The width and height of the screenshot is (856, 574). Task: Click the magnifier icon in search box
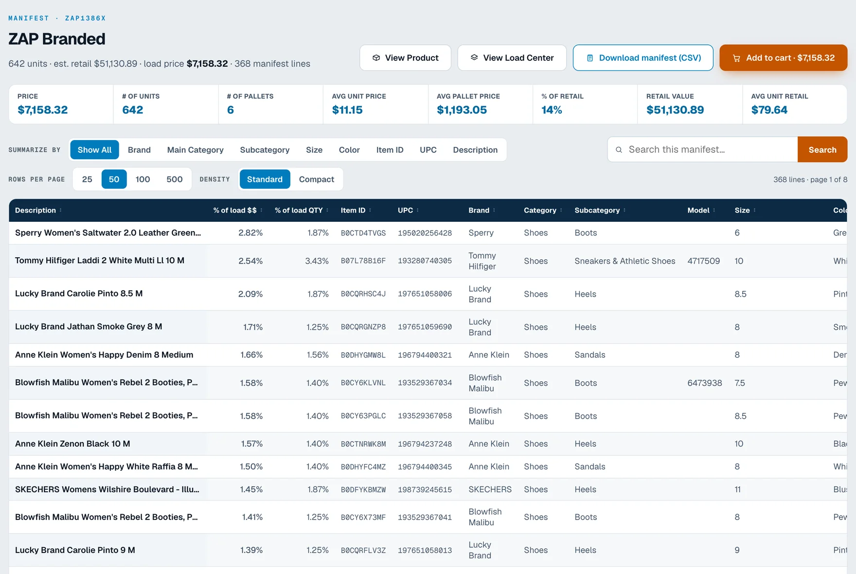[619, 150]
